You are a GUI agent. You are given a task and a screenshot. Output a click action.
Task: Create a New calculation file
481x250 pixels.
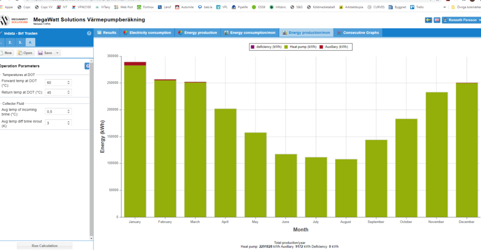click(x=6, y=53)
